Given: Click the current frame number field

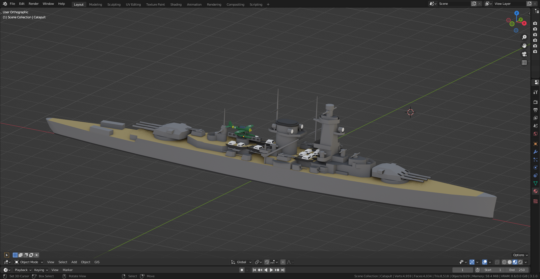Looking at the screenshot, I should (462, 270).
